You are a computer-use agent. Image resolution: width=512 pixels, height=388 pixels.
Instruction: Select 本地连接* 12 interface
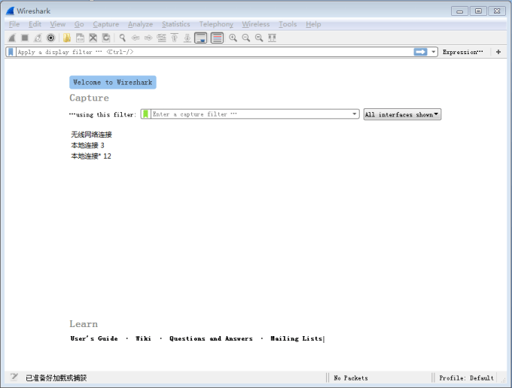point(91,156)
